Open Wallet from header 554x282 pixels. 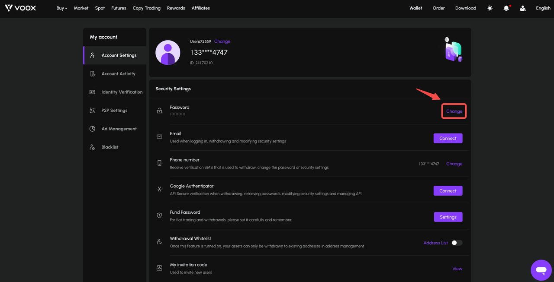415,8
